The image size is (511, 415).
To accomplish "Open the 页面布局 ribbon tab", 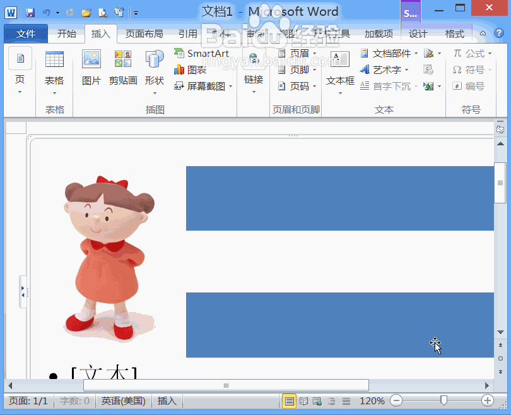I will coord(144,34).
